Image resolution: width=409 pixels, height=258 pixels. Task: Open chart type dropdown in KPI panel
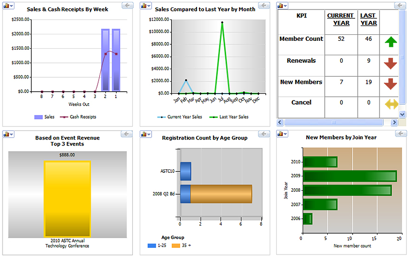point(282,6)
